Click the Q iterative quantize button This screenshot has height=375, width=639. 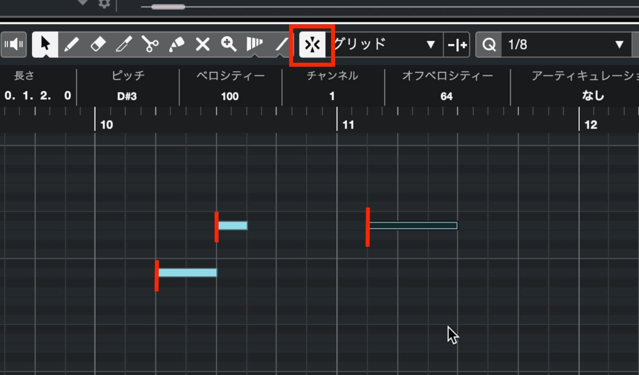[489, 44]
